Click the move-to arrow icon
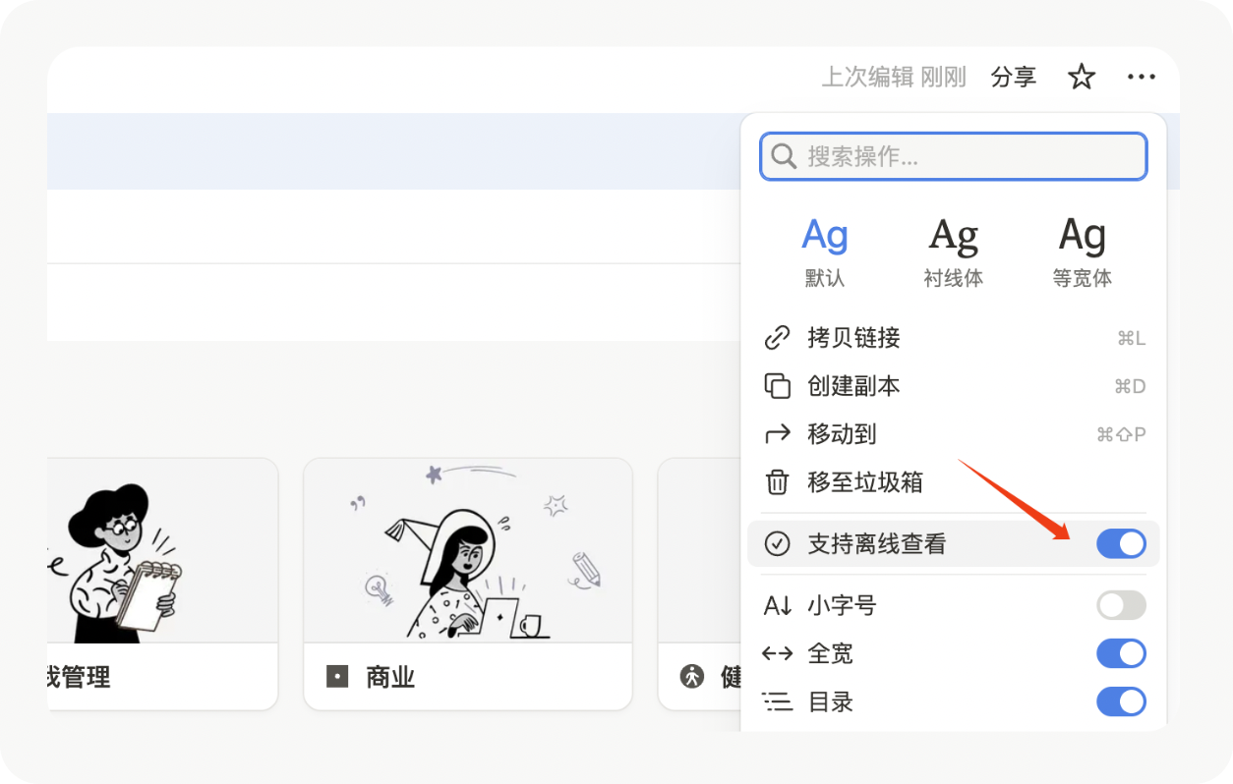Screen dimensions: 1233x784 (778, 433)
